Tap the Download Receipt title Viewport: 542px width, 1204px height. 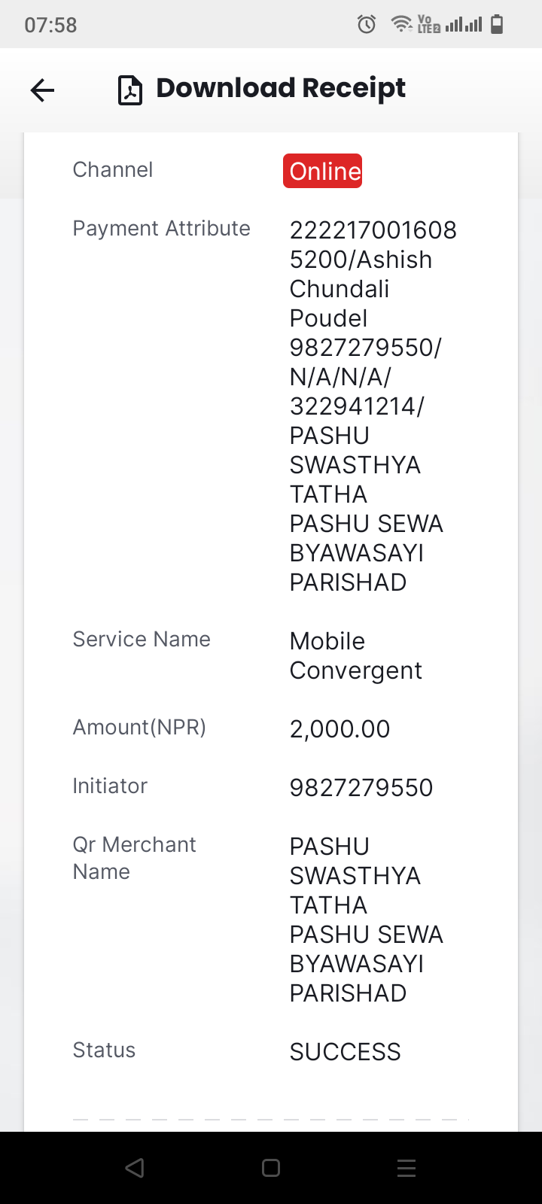coord(281,89)
